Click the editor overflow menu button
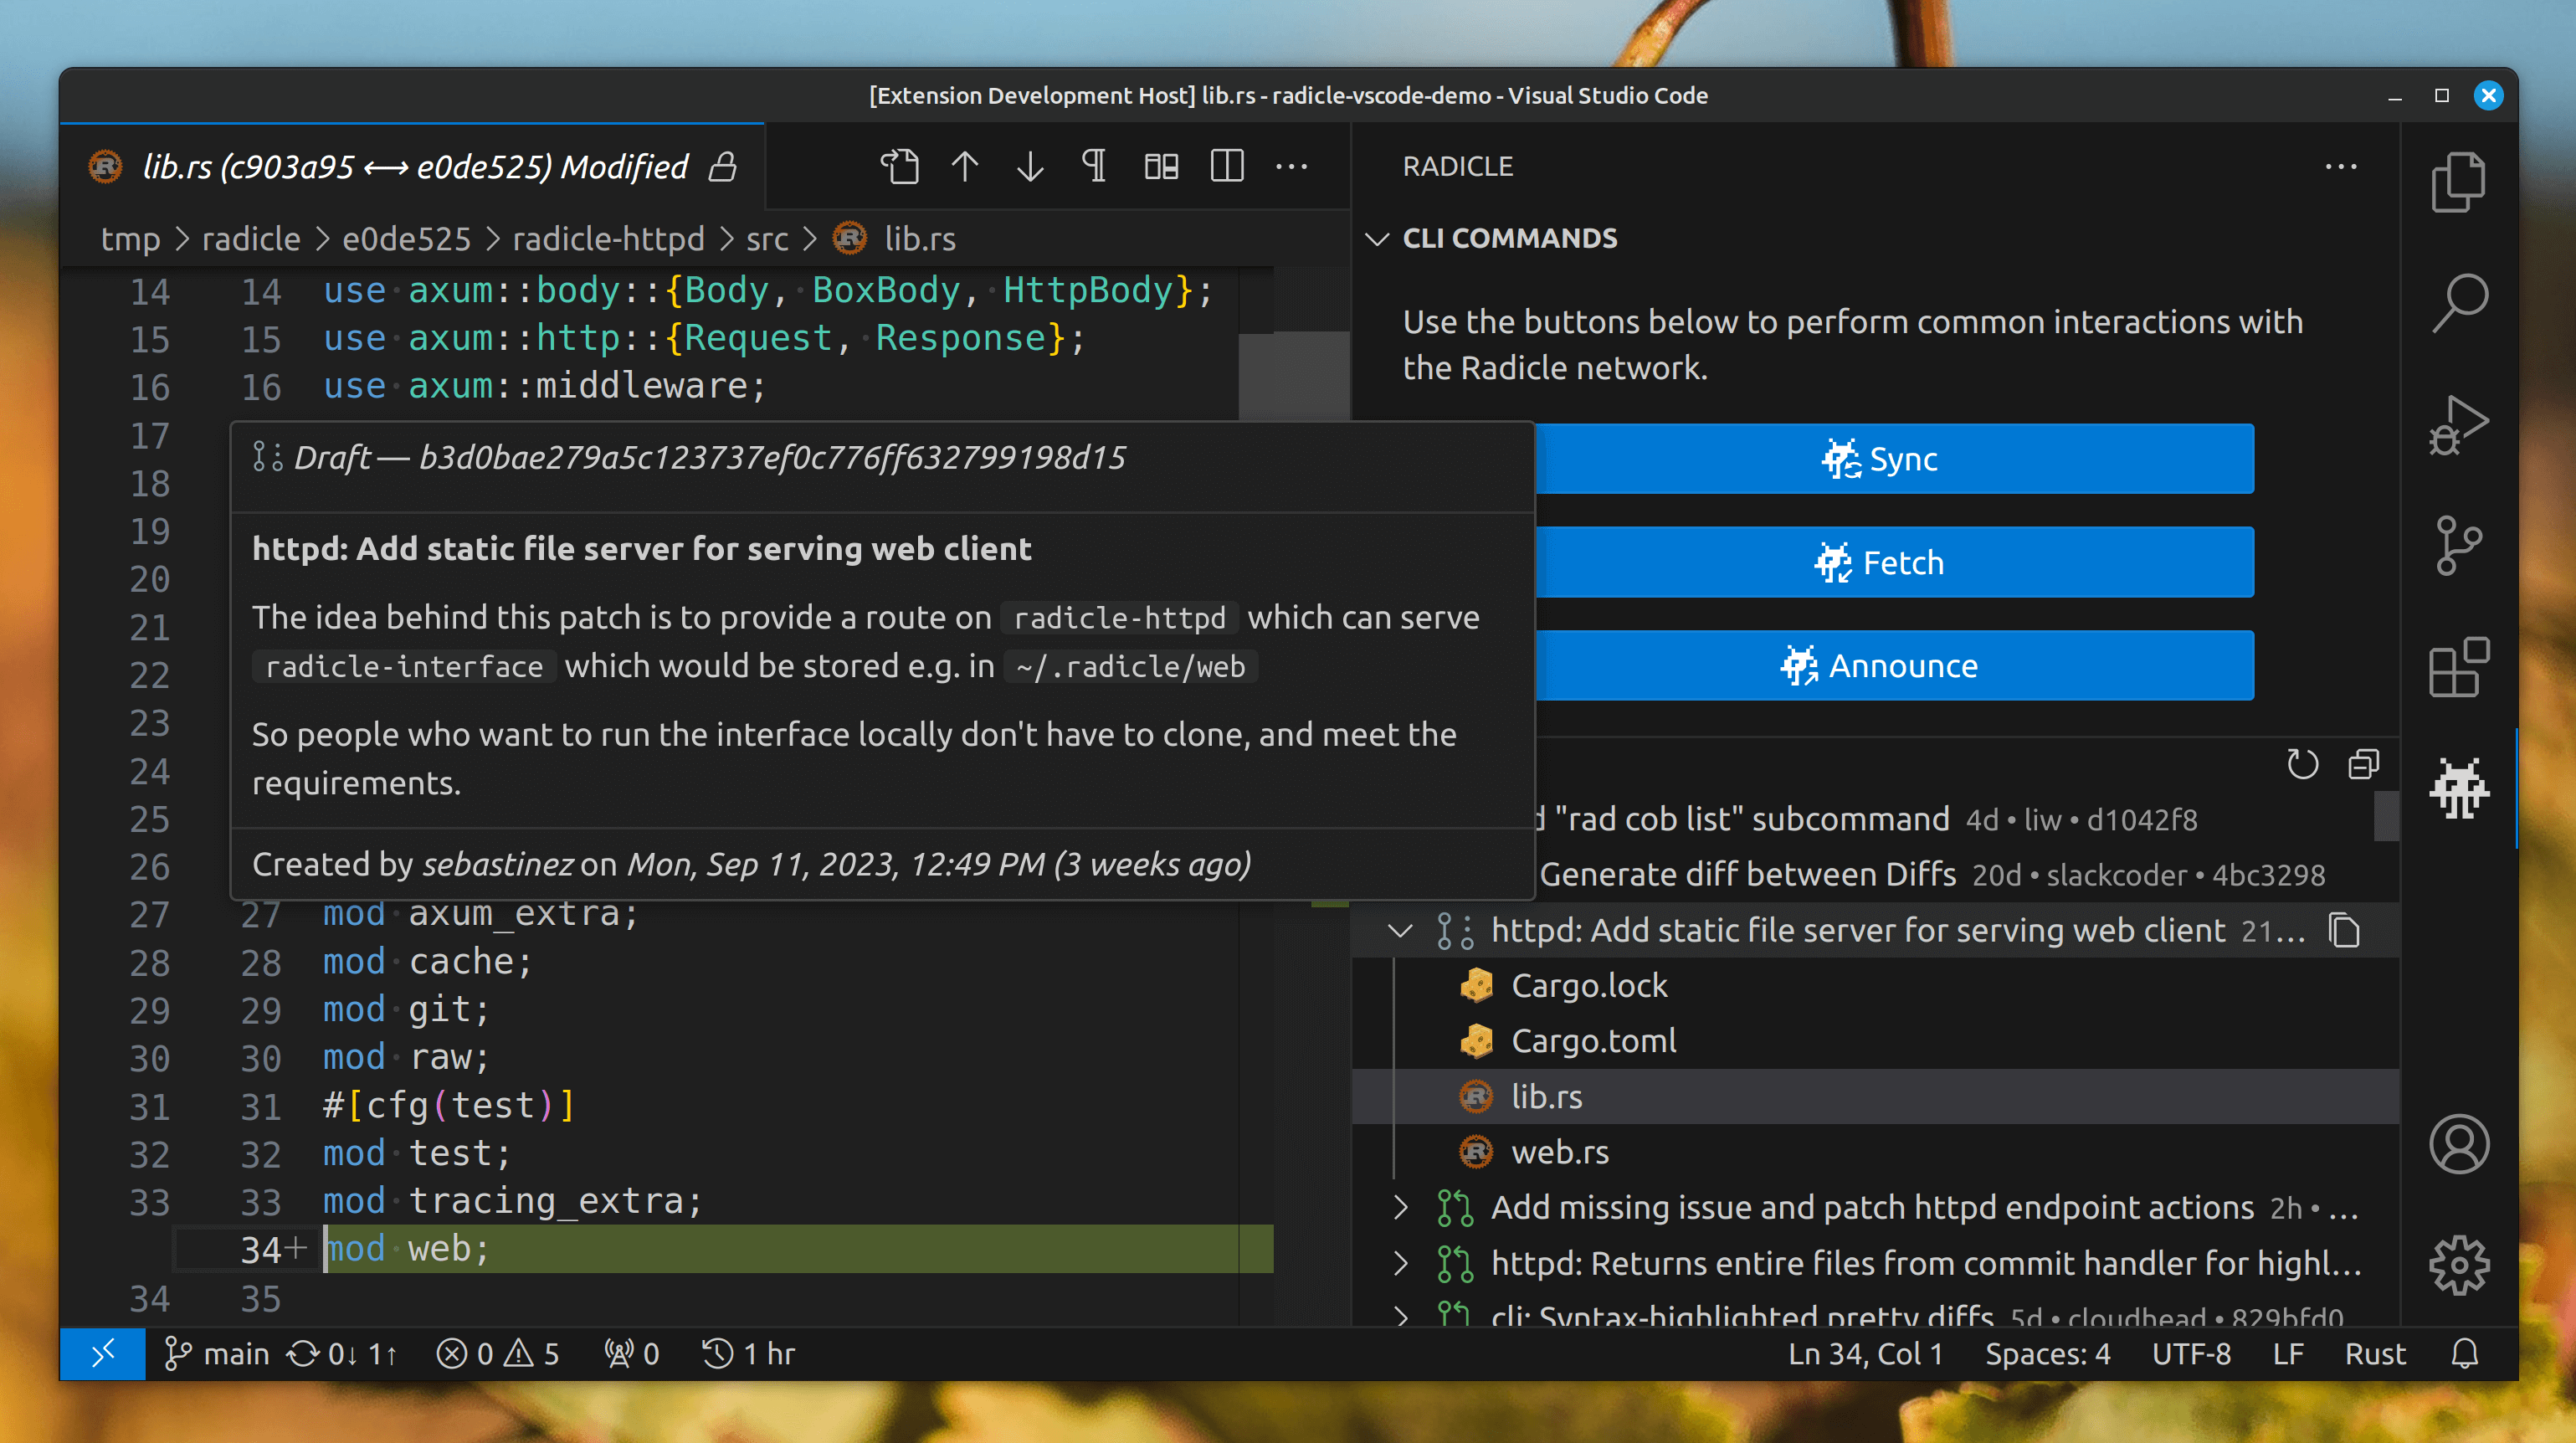Screen dimensions: 2576x1443 click(1293, 167)
